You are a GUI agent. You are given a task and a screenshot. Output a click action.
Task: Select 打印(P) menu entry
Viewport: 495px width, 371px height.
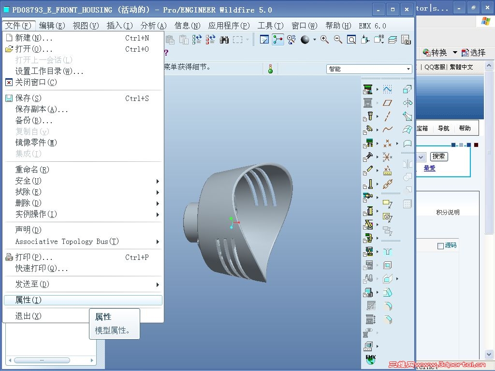(83, 257)
